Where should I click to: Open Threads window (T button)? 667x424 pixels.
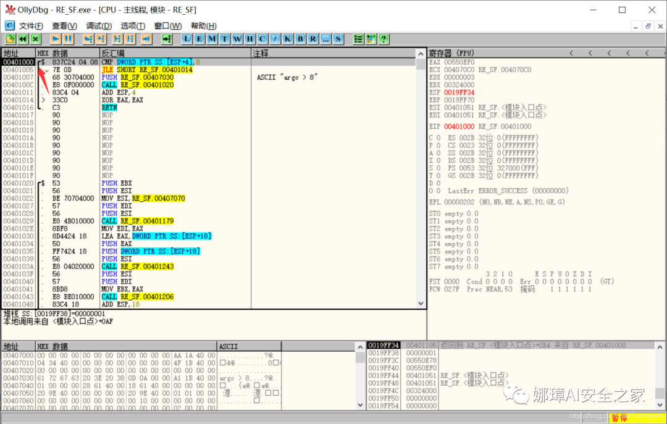[225, 39]
